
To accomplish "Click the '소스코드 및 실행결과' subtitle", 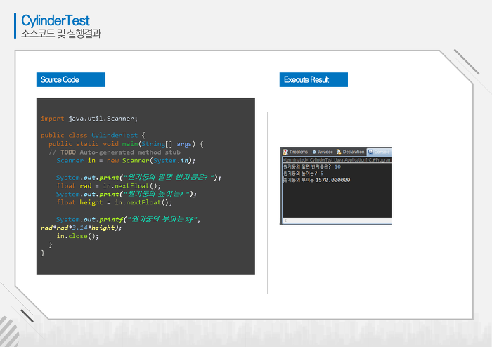I will [x=61, y=33].
